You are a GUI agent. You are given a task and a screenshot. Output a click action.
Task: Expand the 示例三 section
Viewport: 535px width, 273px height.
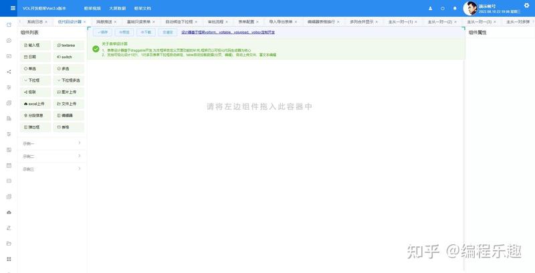tap(52, 169)
